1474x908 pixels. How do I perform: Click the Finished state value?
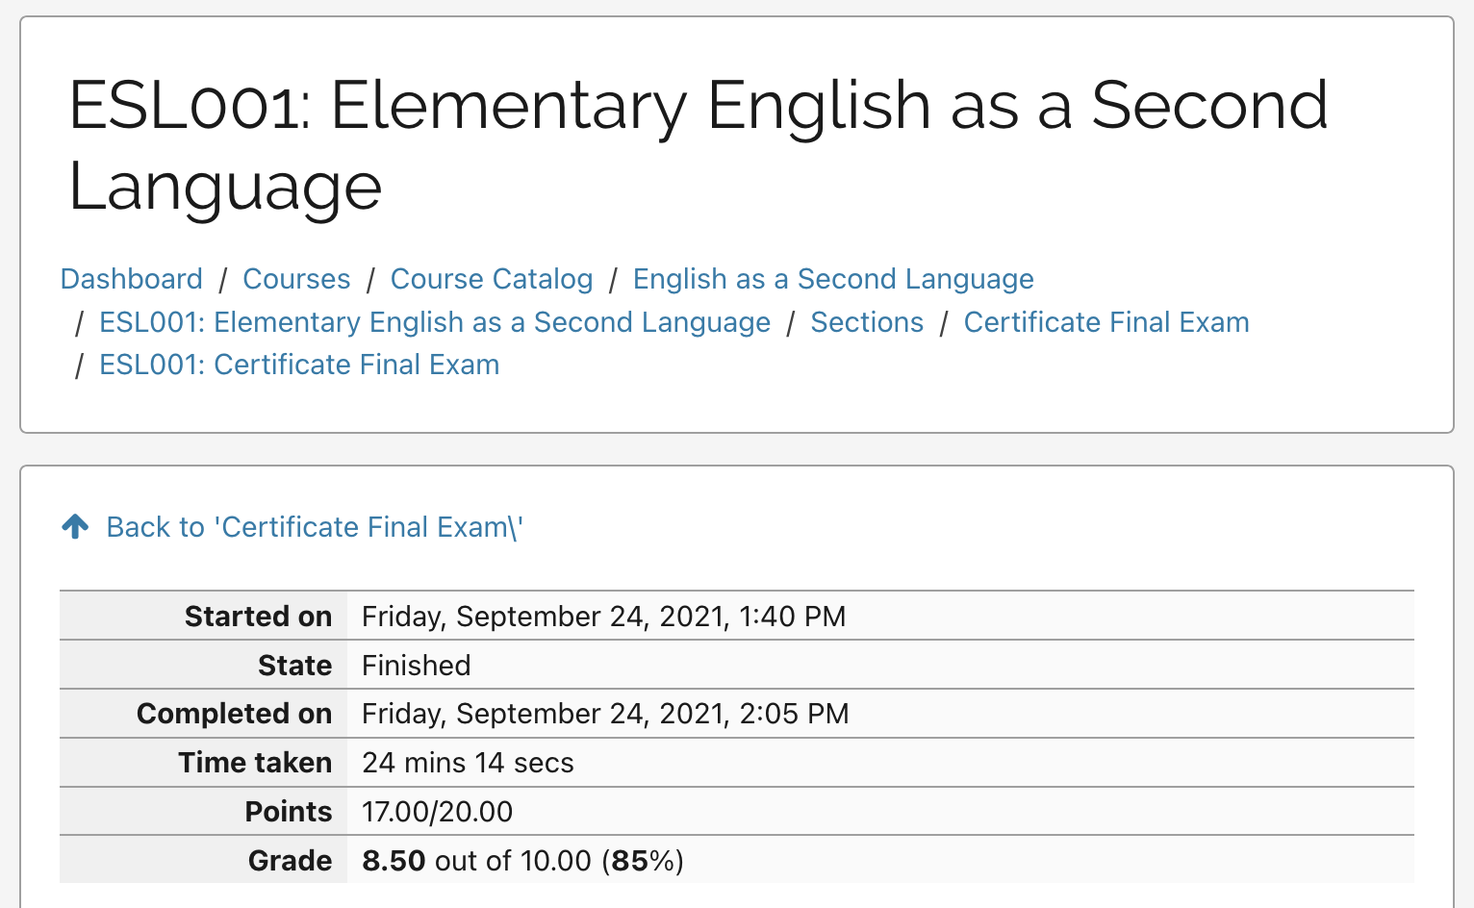click(x=417, y=666)
